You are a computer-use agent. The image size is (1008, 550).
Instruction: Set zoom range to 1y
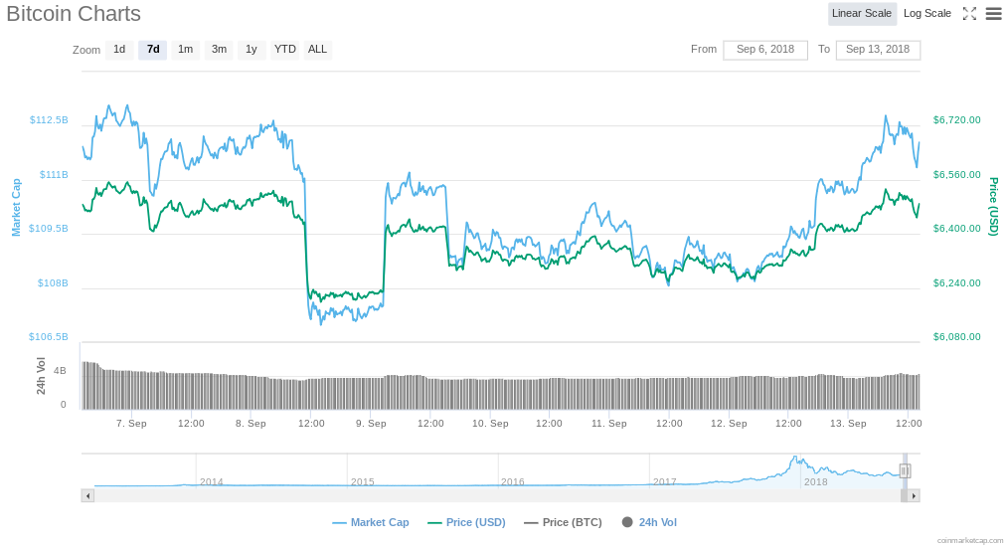click(x=252, y=50)
